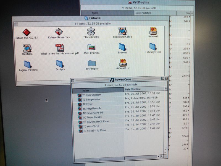Select the What is new PDF icon
221x166 pixels.
coord(60,48)
